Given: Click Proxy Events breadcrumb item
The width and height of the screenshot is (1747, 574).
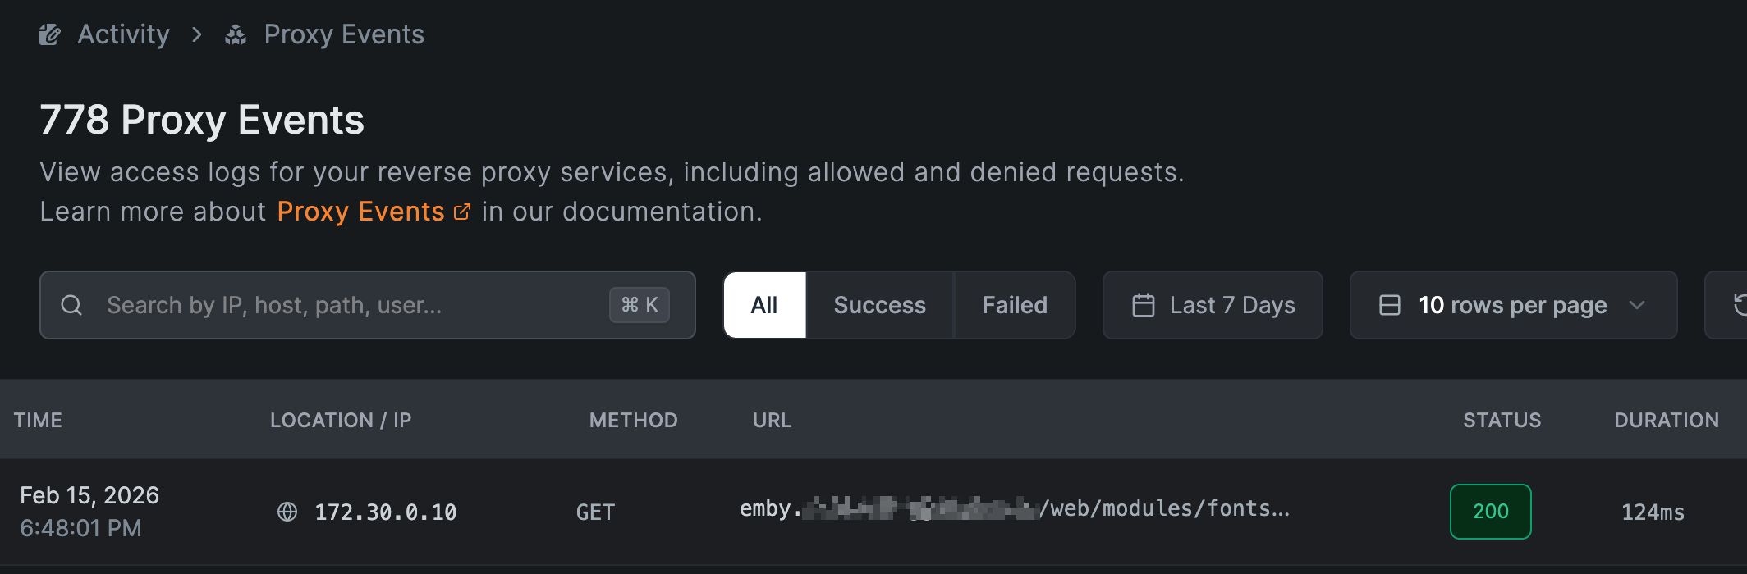Looking at the screenshot, I should [x=343, y=34].
